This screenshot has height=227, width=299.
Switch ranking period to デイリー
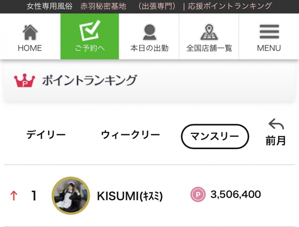coord(46,135)
